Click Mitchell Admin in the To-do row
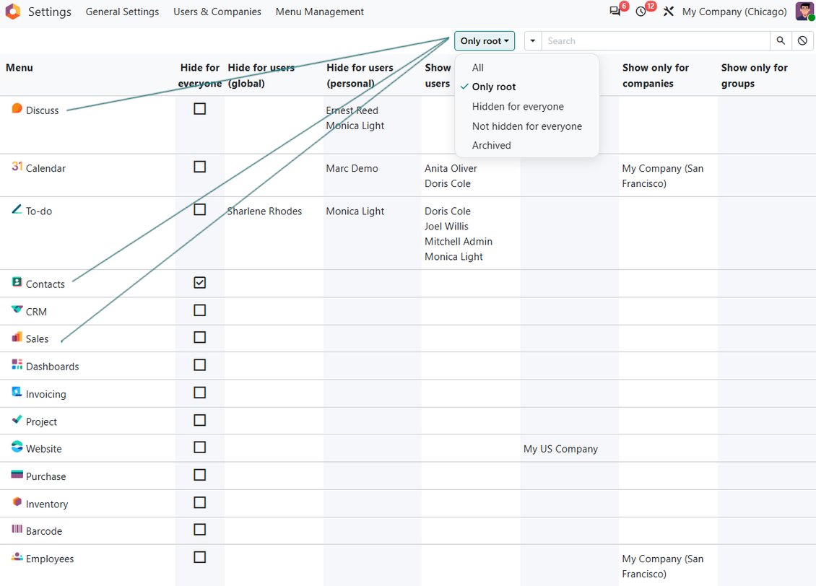Screen dimensions: 816x586 (x=459, y=241)
